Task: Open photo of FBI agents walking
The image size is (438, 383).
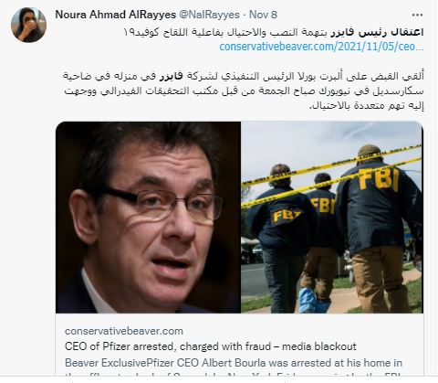Action: pyautogui.click(x=332, y=218)
